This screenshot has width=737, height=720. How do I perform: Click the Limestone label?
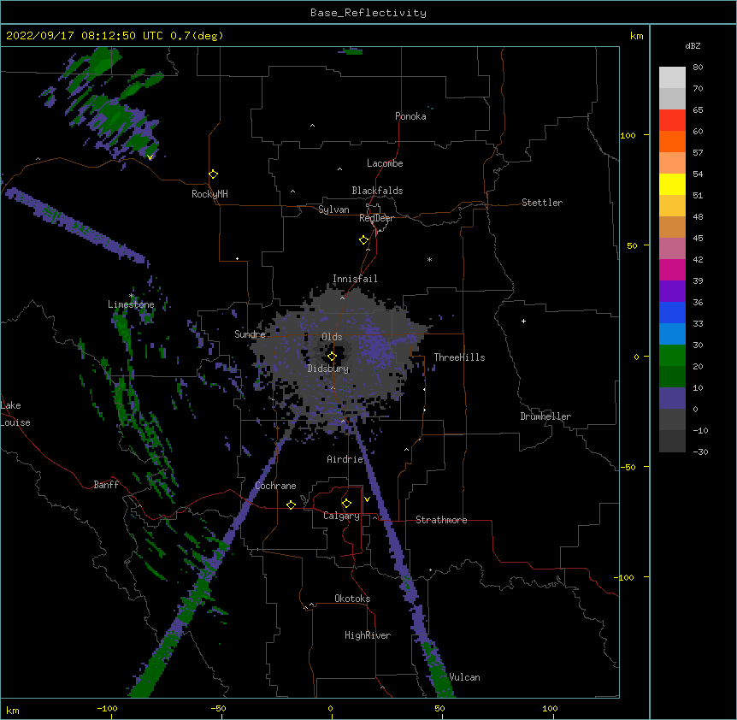point(131,304)
